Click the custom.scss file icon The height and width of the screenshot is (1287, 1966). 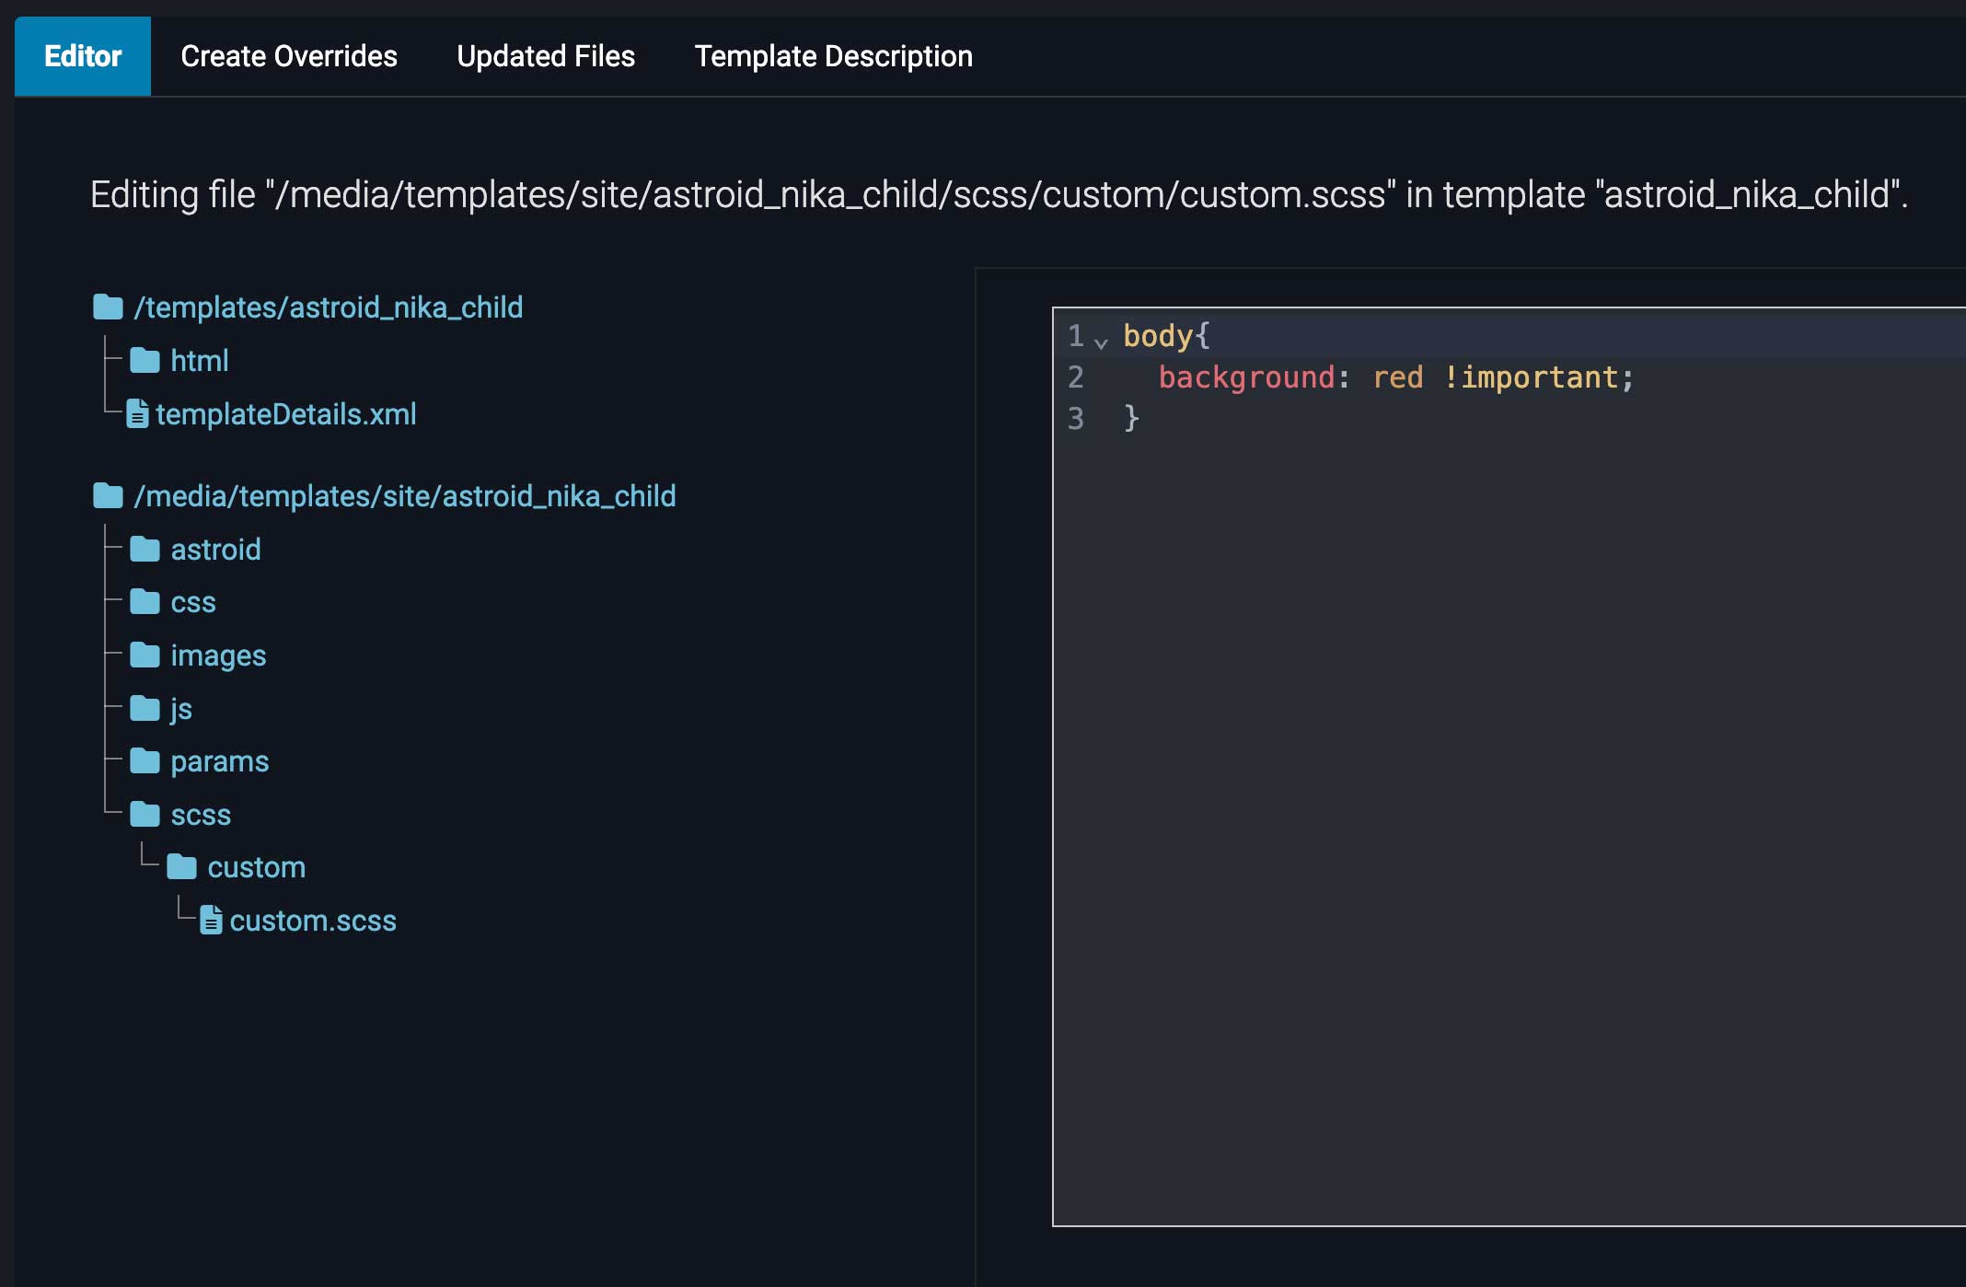click(x=211, y=920)
